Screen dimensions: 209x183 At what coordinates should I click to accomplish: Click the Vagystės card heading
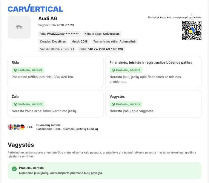(x=117, y=97)
